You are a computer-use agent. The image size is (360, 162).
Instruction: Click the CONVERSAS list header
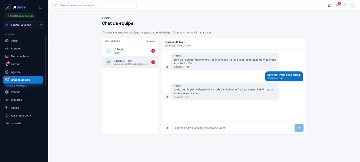tap(112, 41)
